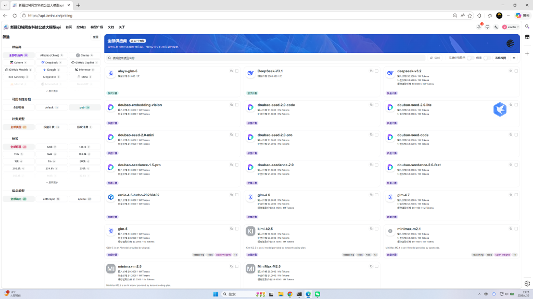This screenshot has width=533, height=299.
Task: Copy the glm-4.6 model name
Action: (371, 195)
